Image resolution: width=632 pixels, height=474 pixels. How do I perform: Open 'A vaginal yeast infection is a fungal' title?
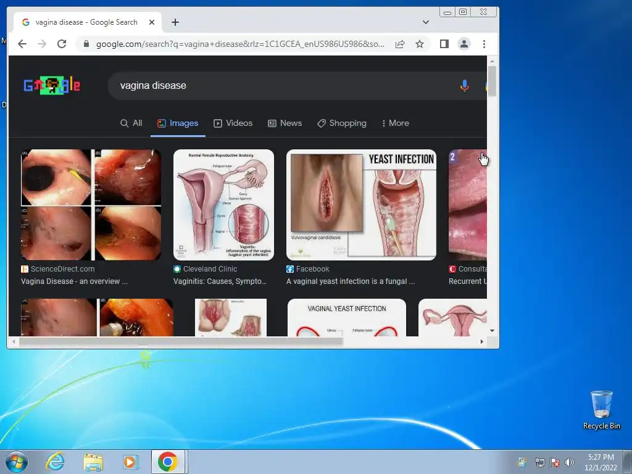pos(351,281)
